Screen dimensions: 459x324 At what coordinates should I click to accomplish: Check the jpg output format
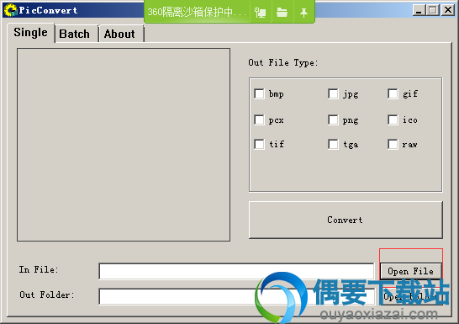pyautogui.click(x=333, y=94)
